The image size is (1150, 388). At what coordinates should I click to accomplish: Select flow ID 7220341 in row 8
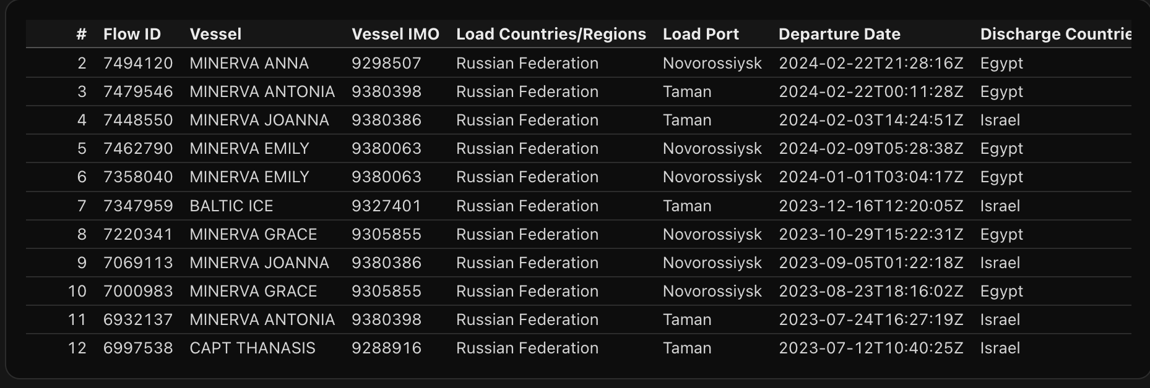pyautogui.click(x=138, y=234)
